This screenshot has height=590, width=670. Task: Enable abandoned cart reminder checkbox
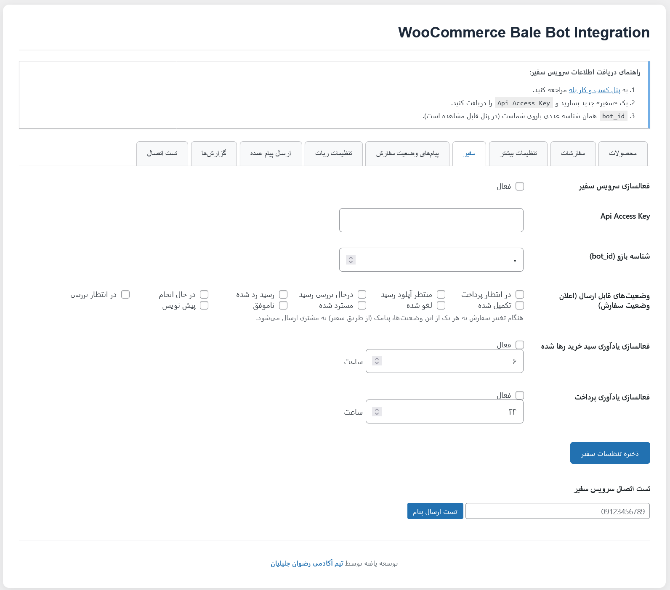[x=520, y=345]
